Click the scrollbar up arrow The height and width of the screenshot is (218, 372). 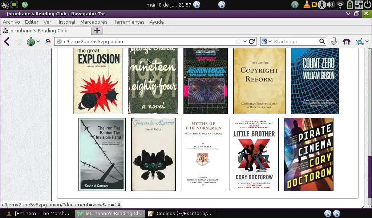[369, 50]
